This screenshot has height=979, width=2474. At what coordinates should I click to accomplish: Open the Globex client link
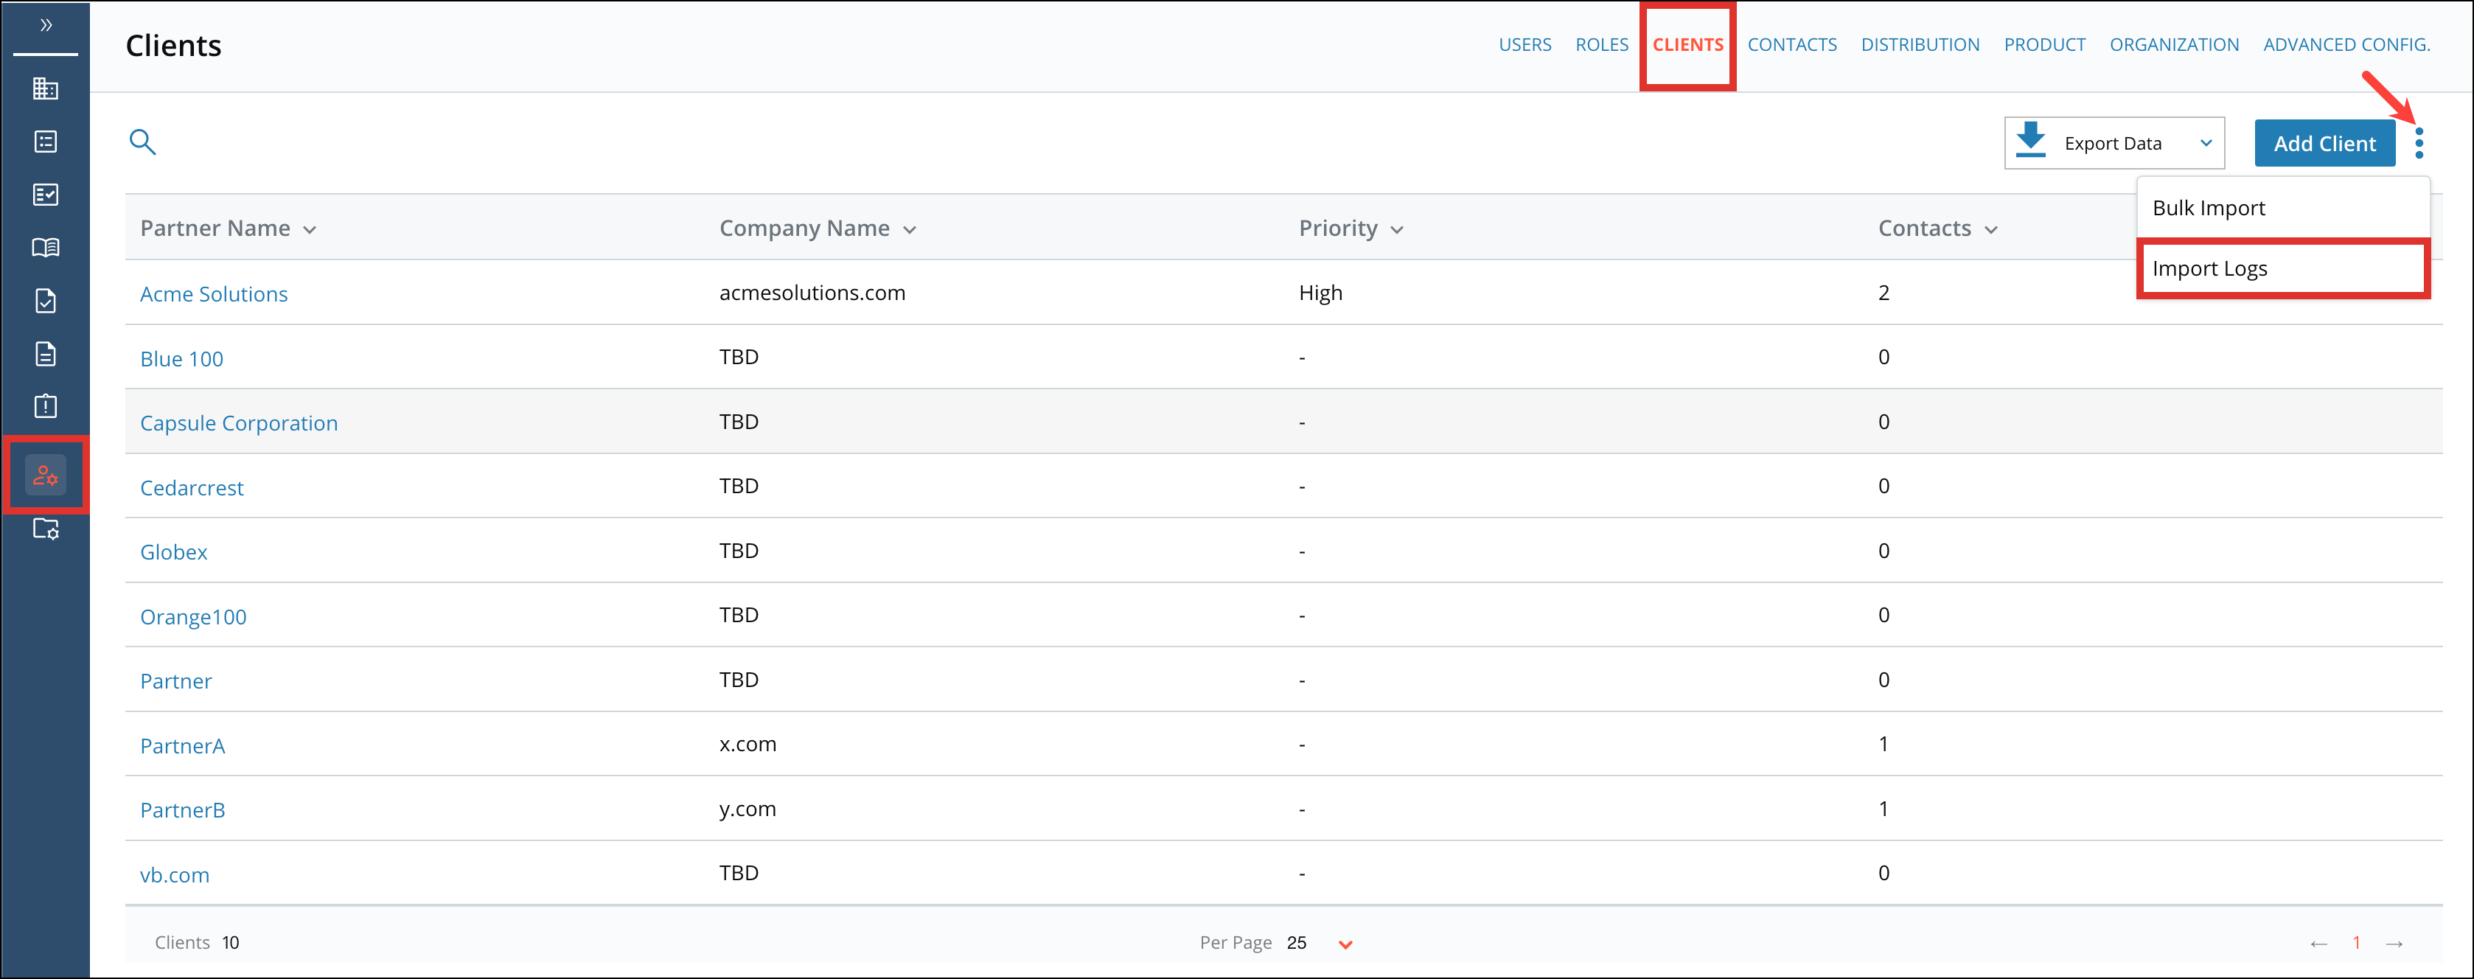174,551
